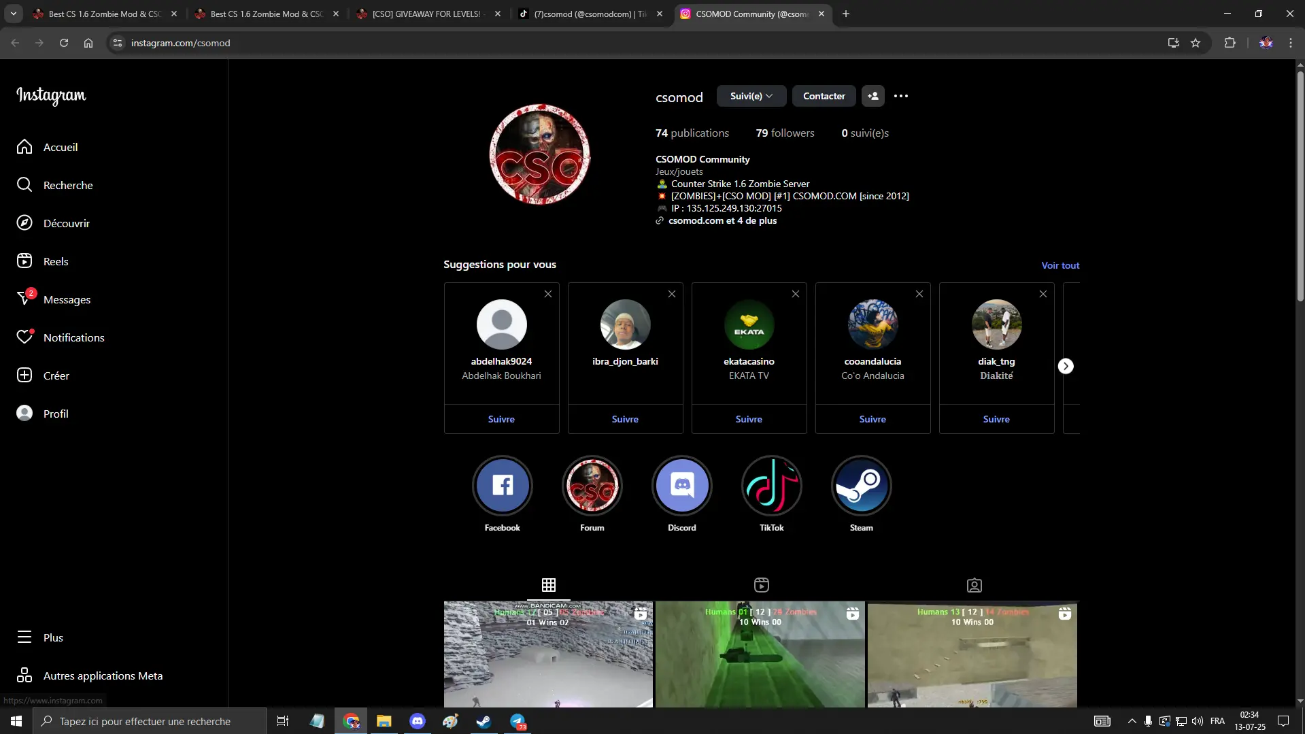1305x734 pixels.
Task: Open the three-dot profile options menu
Action: (901, 96)
